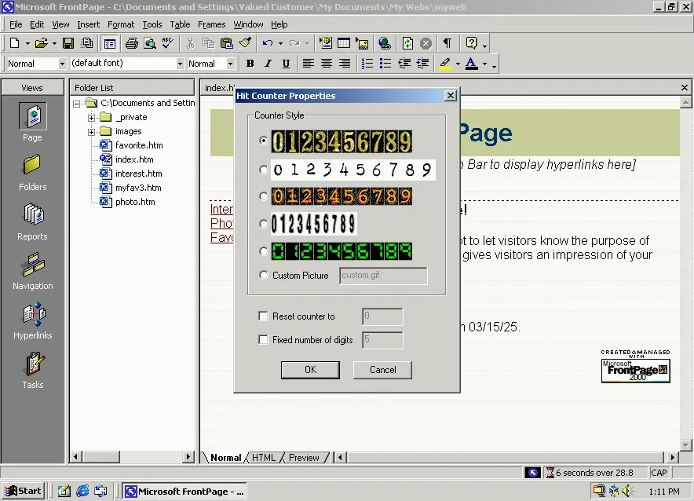Open Tasks view
Image resolution: width=694 pixels, height=501 pixels.
(x=32, y=369)
